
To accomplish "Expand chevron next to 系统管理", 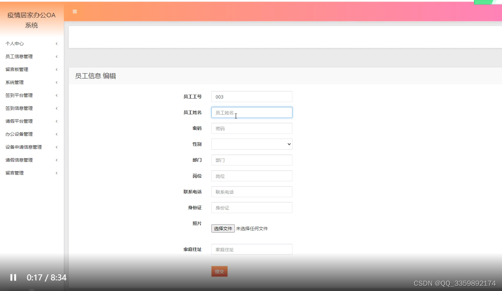I will 57,82.
